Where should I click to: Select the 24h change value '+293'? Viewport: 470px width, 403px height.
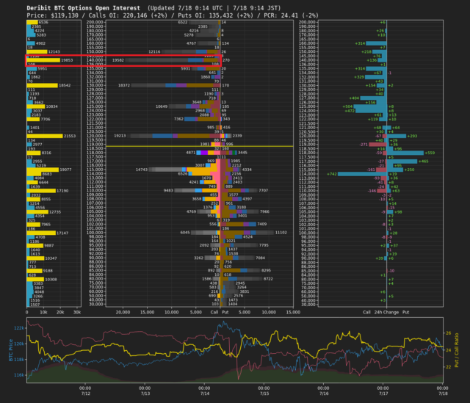(x=412, y=136)
